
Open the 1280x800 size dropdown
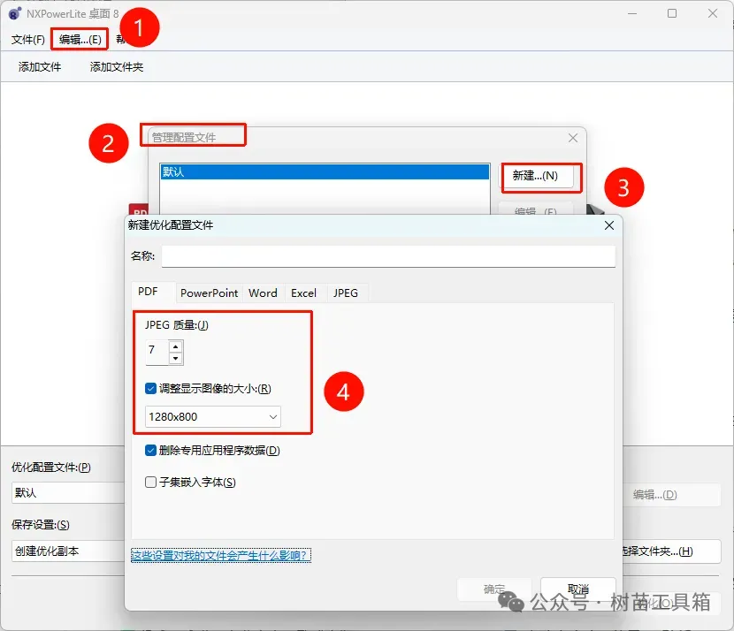[213, 417]
